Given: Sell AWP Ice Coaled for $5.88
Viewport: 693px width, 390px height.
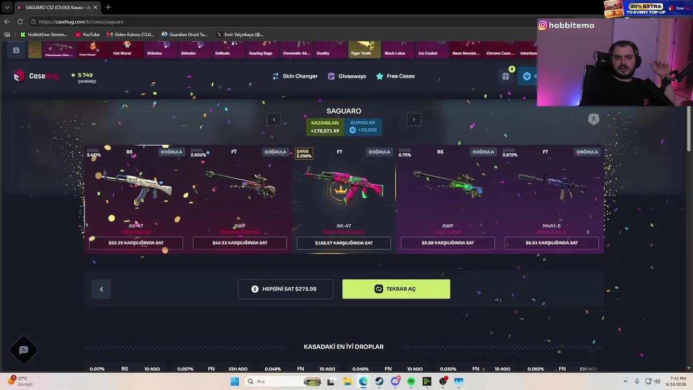Looking at the screenshot, I should point(448,243).
